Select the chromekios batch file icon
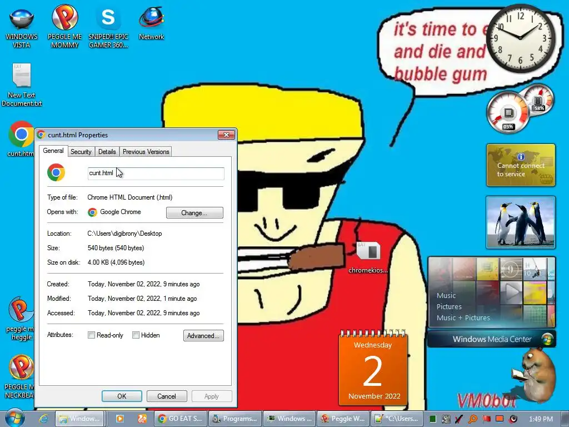This screenshot has width=569, height=427. (x=368, y=257)
